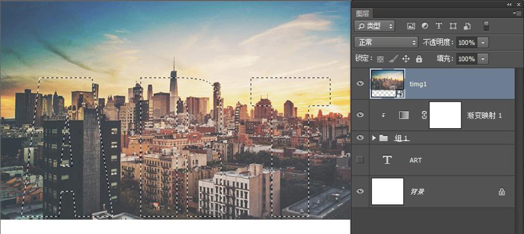Viewport: 524px width, 234px height.
Task: Hide the 组 1 group
Action: [360, 137]
